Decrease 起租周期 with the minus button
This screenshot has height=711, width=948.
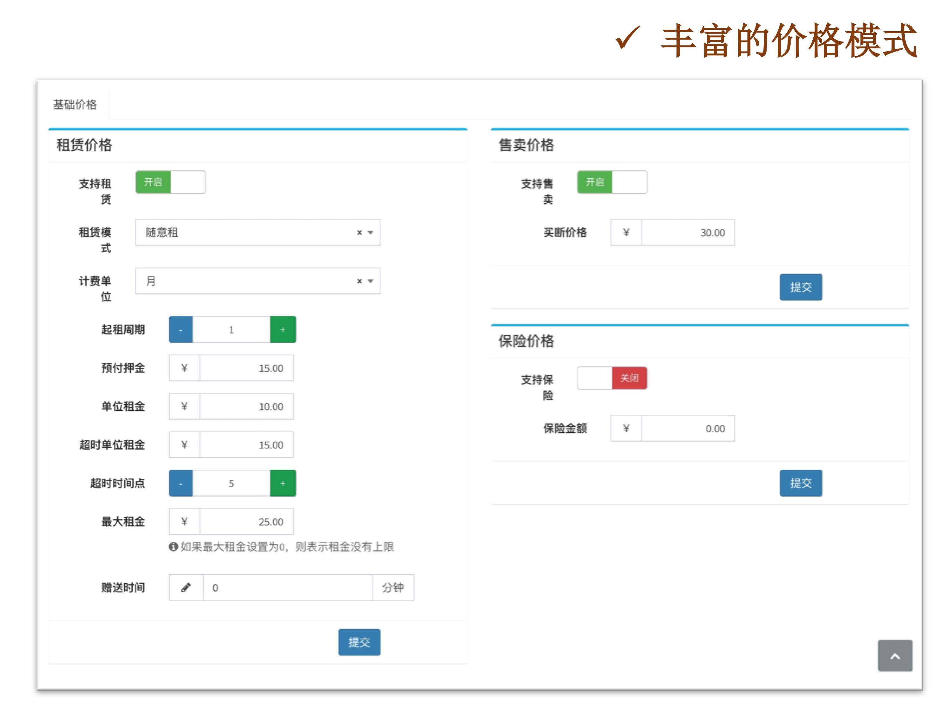[181, 329]
